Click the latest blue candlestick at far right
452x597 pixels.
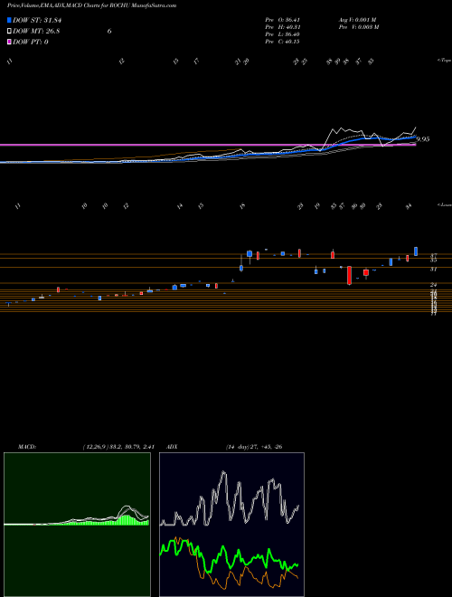click(x=416, y=251)
